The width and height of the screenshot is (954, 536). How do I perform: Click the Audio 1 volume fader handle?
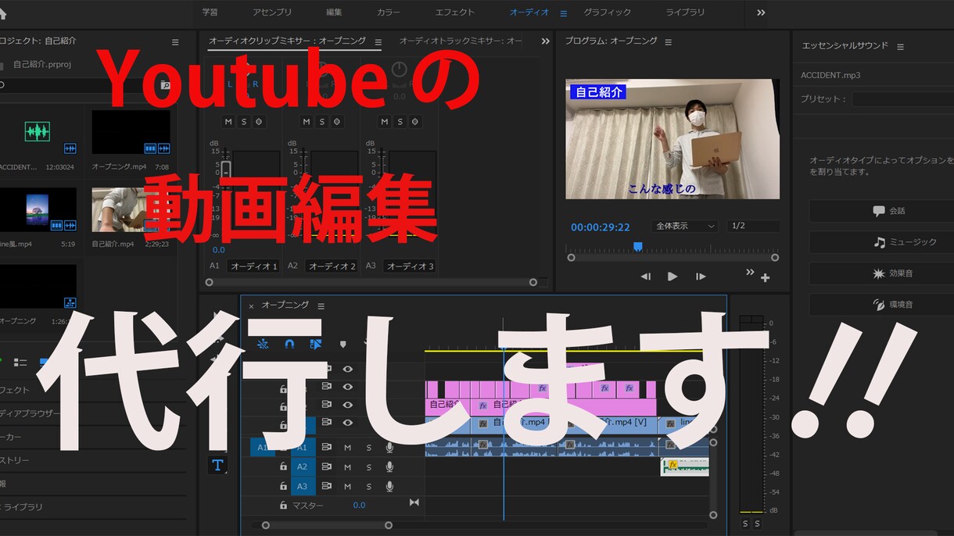[226, 170]
